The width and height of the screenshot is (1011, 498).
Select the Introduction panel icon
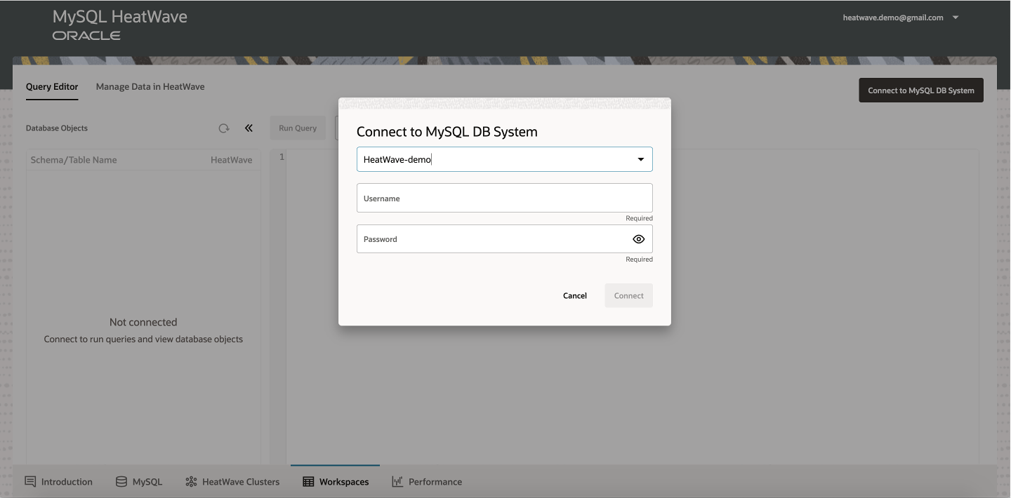pos(29,481)
